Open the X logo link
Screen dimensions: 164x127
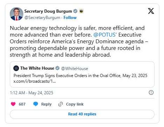(151, 11)
